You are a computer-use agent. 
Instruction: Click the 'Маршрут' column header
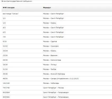(x=47, y=8)
